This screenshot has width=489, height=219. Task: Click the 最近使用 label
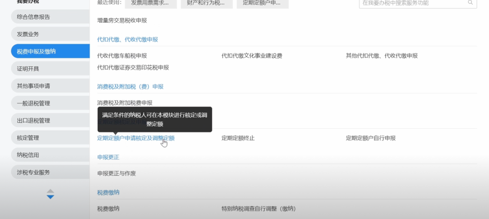(x=109, y=3)
